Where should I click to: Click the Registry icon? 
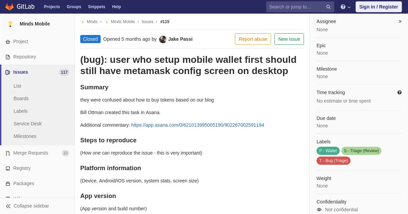[x=8, y=168]
